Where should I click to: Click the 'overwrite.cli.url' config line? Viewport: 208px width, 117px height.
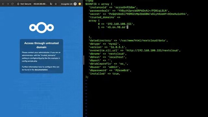click(x=135, y=51)
